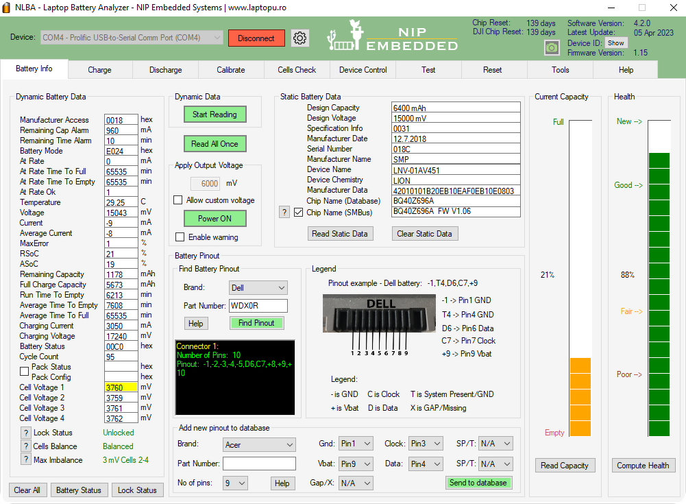
Task: Click the question mark beside Lock Status
Action: click(26, 433)
